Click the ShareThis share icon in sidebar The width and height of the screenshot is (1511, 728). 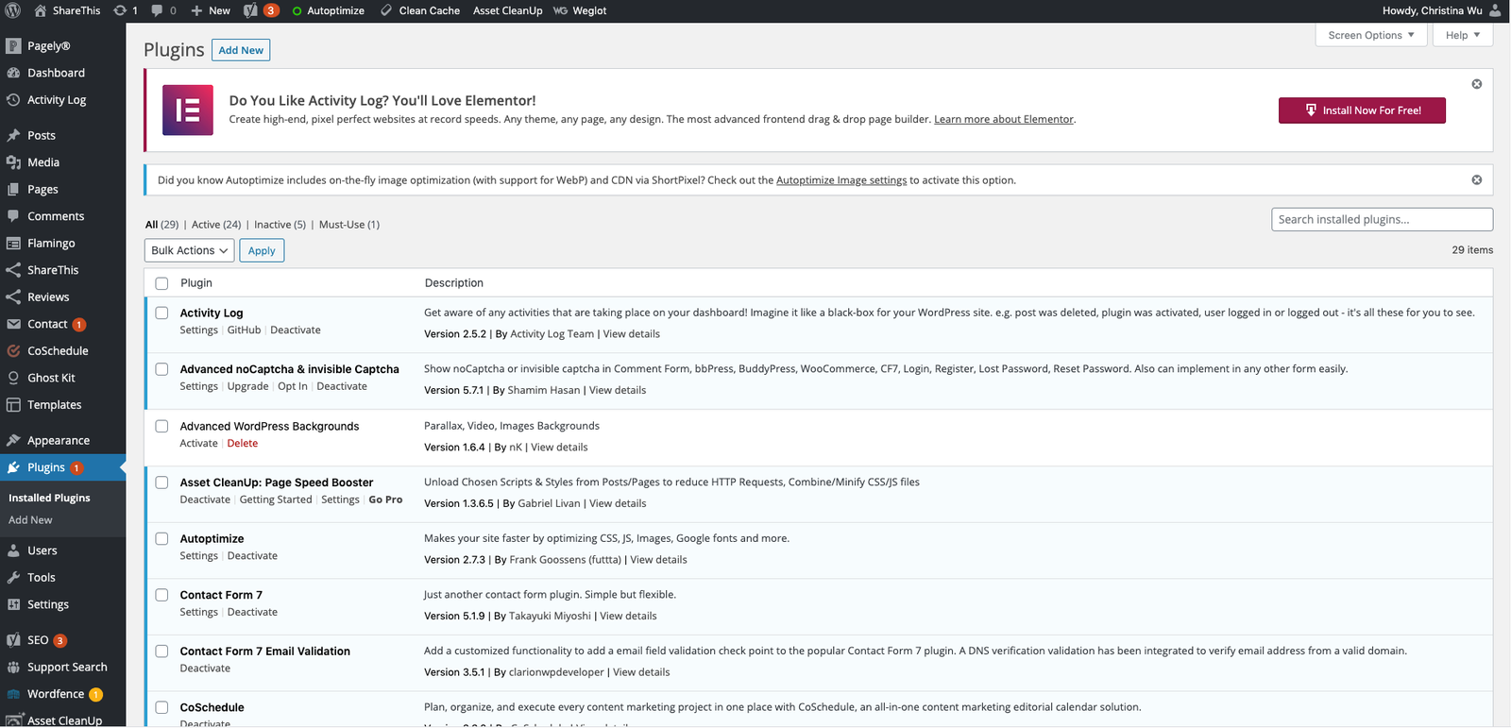pyautogui.click(x=13, y=270)
